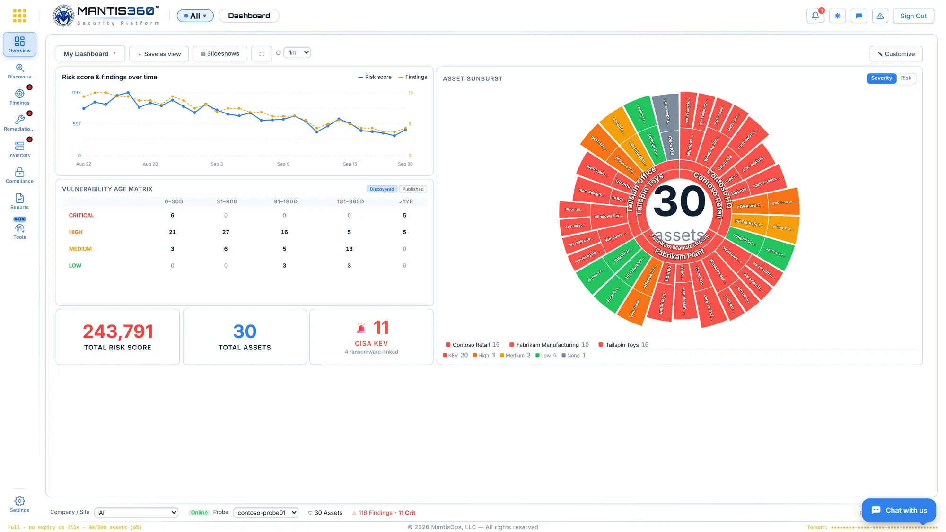Screen dimensions: 946x532
Task: Click the Slideshows button
Action: (x=220, y=54)
